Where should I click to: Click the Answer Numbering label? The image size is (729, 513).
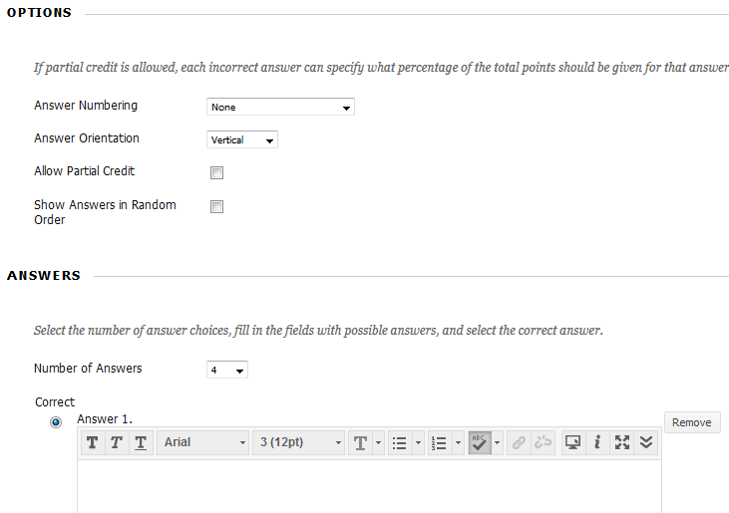[x=86, y=106]
